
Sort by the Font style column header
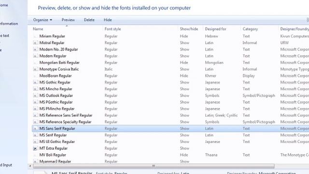(112, 29)
